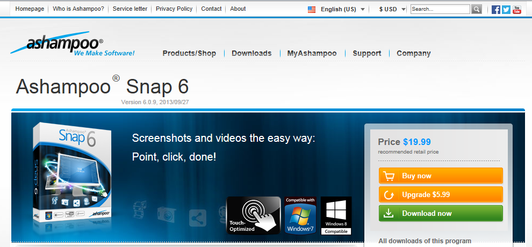Image resolution: width=532 pixels, height=247 pixels.
Task: Click the refresh arrow icon on Upgrade
Action: pyautogui.click(x=389, y=195)
